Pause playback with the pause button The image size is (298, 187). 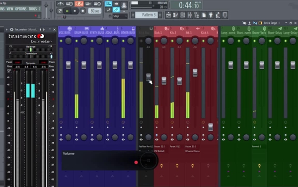67,11
